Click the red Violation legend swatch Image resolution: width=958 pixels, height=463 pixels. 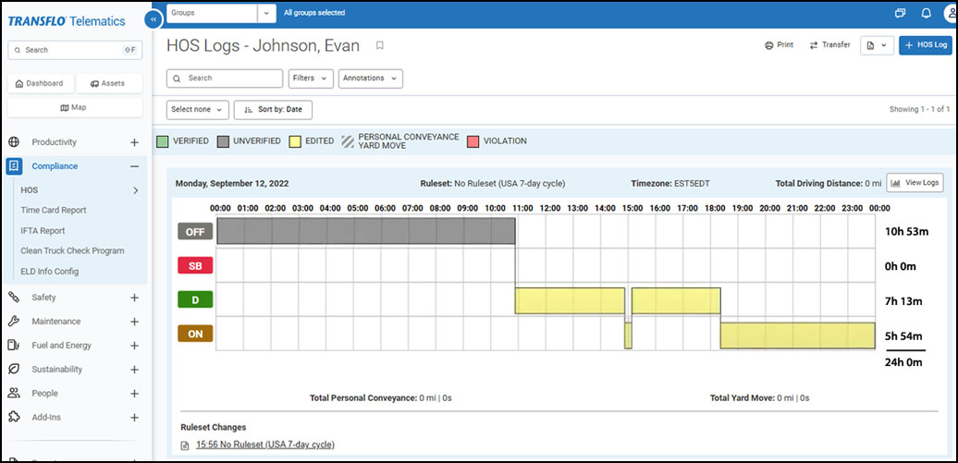pos(473,141)
